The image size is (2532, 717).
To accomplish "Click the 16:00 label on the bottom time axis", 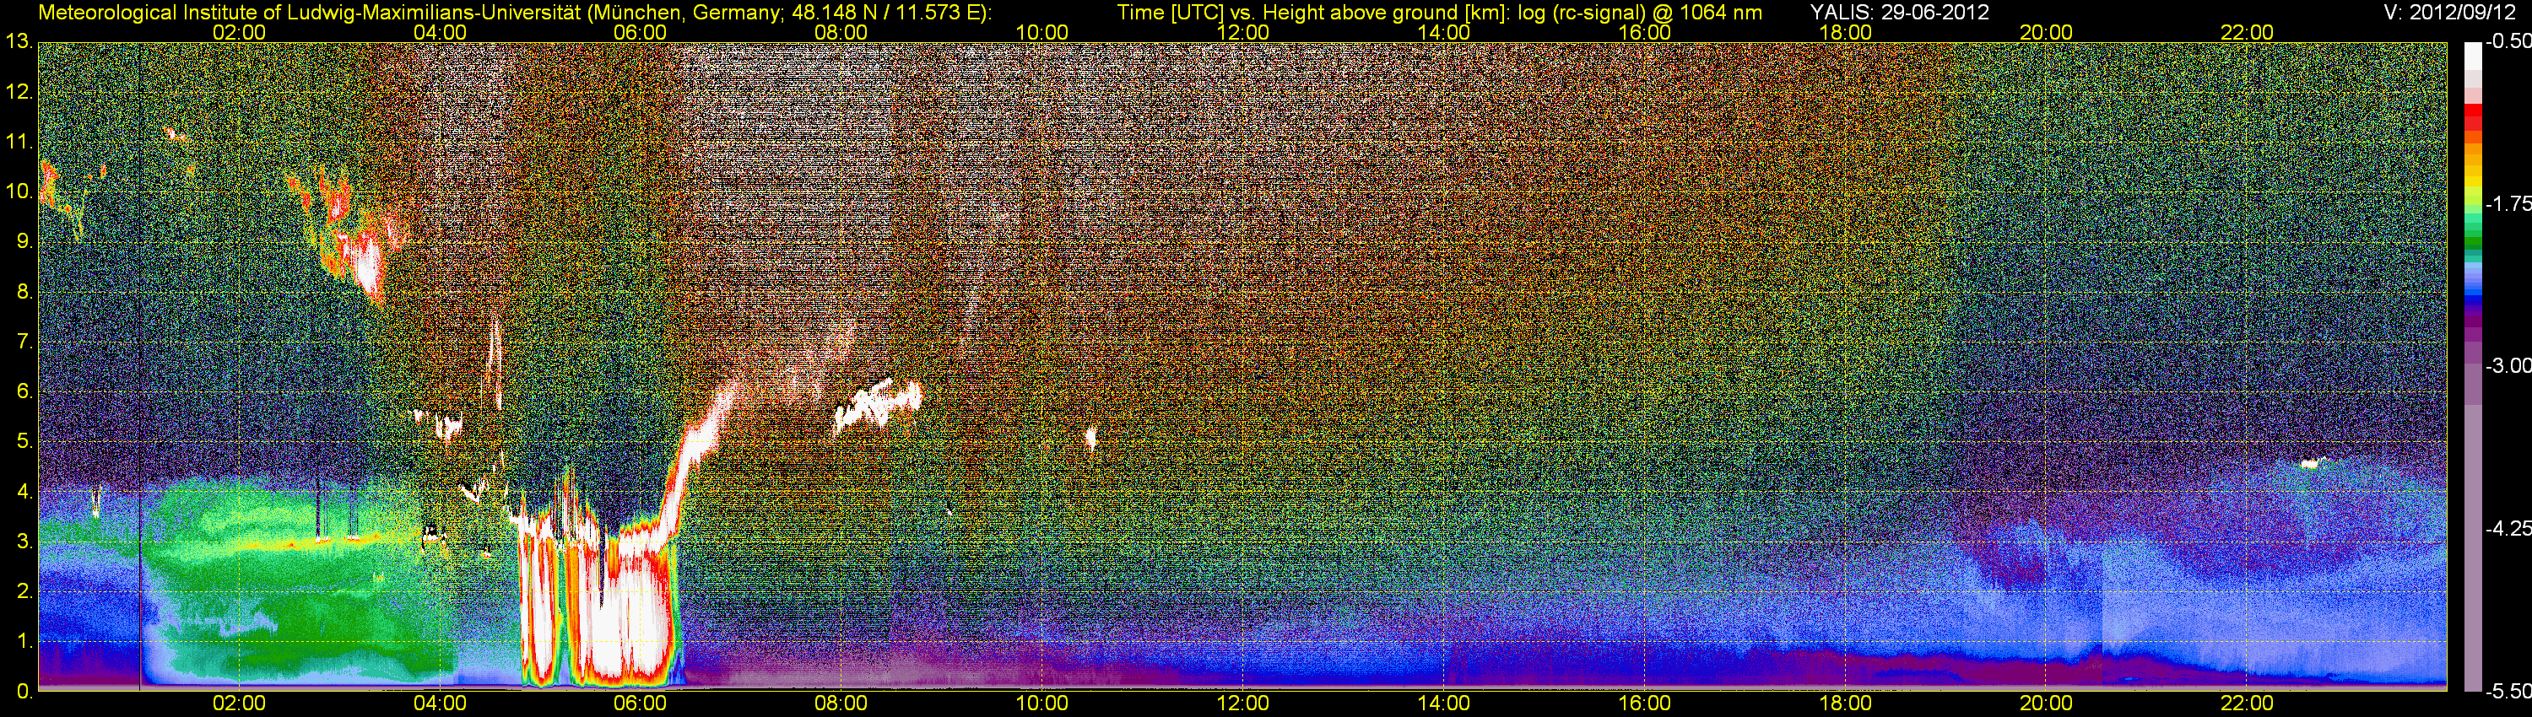I will click(x=1644, y=704).
